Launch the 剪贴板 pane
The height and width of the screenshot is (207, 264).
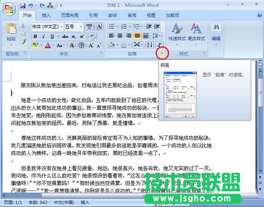25,53
